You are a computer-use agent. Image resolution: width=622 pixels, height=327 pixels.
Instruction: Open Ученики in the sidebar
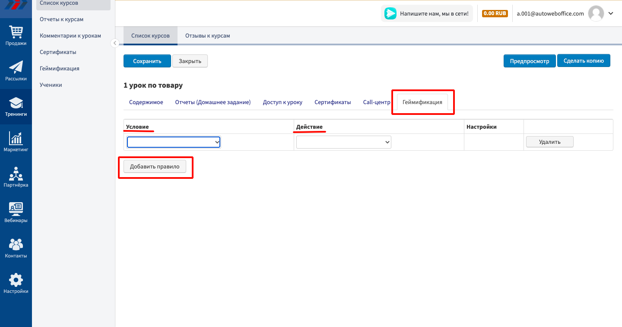coord(51,85)
